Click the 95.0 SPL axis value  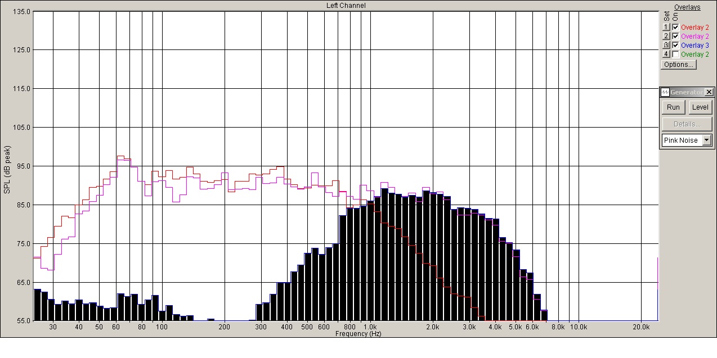(23, 166)
